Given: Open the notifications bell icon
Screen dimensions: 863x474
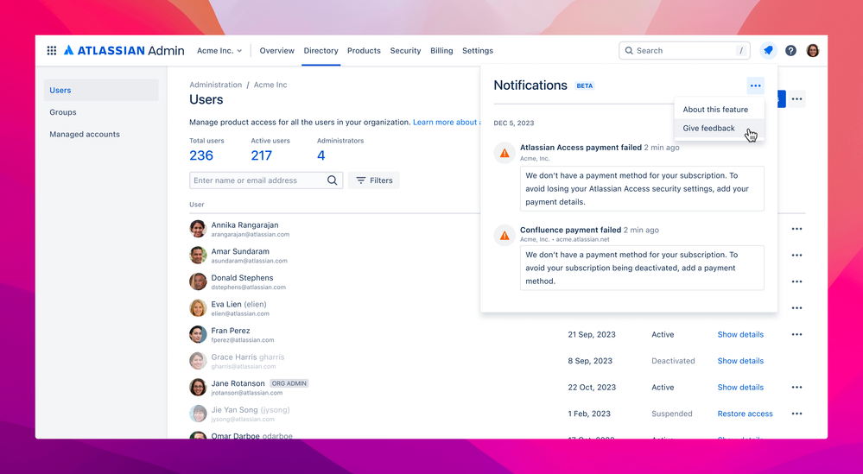Looking at the screenshot, I should (x=768, y=51).
